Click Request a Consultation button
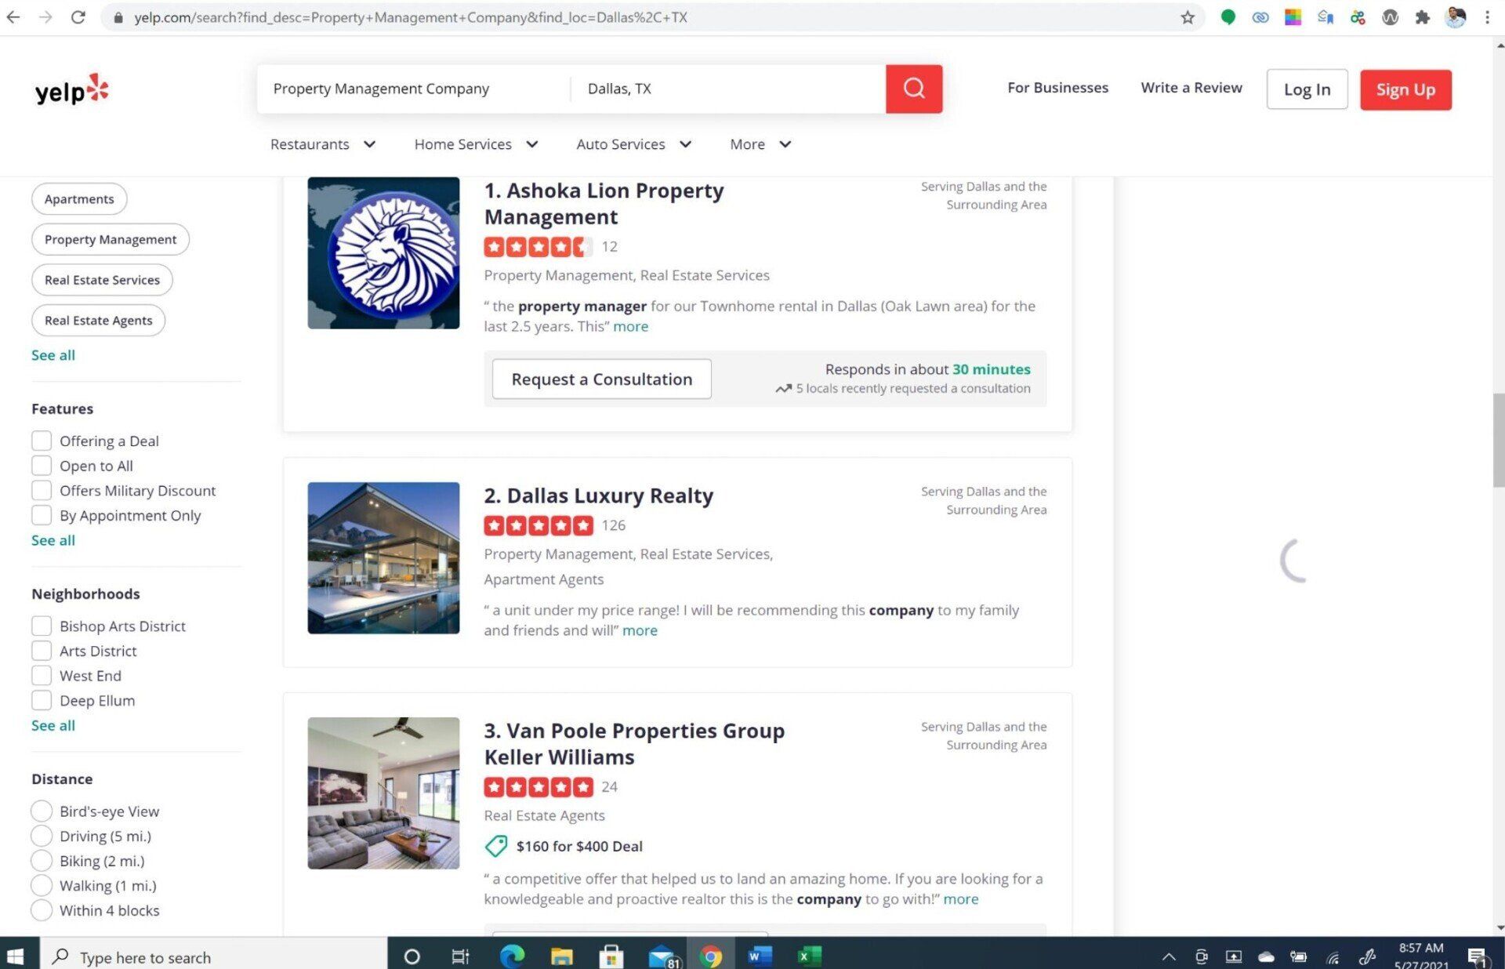This screenshot has width=1505, height=969. point(602,379)
